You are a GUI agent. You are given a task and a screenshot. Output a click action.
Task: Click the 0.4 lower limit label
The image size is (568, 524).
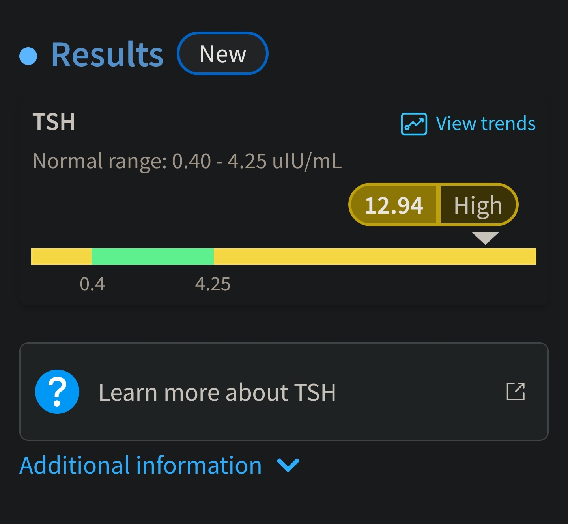[x=92, y=284]
